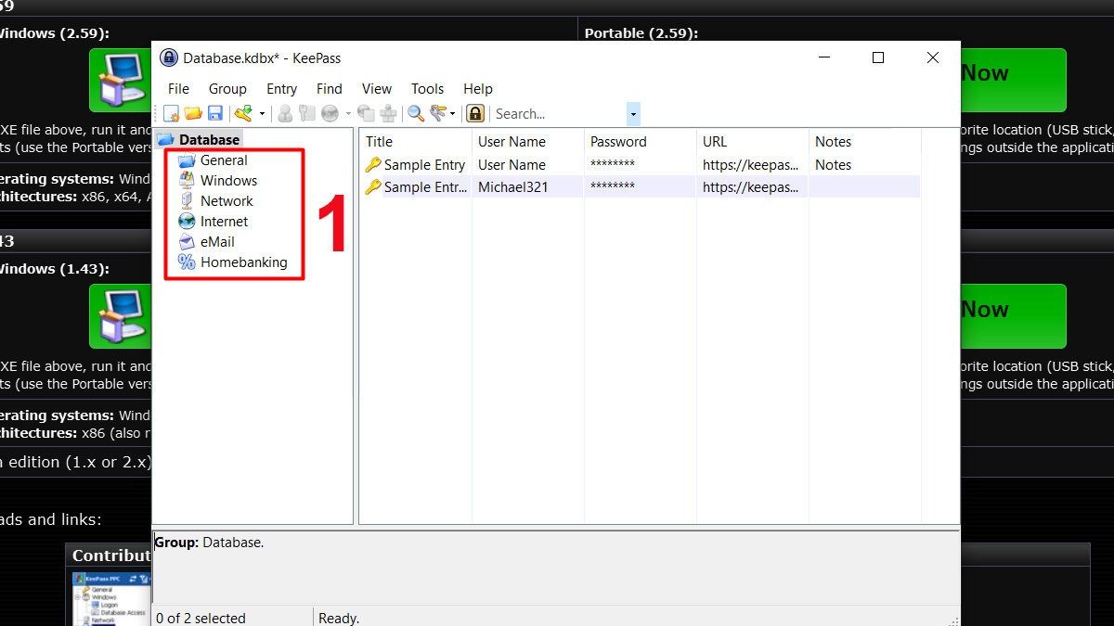Screen dimensions: 1114x626
Task: Click the Add Entry key icon
Action: 243,113
